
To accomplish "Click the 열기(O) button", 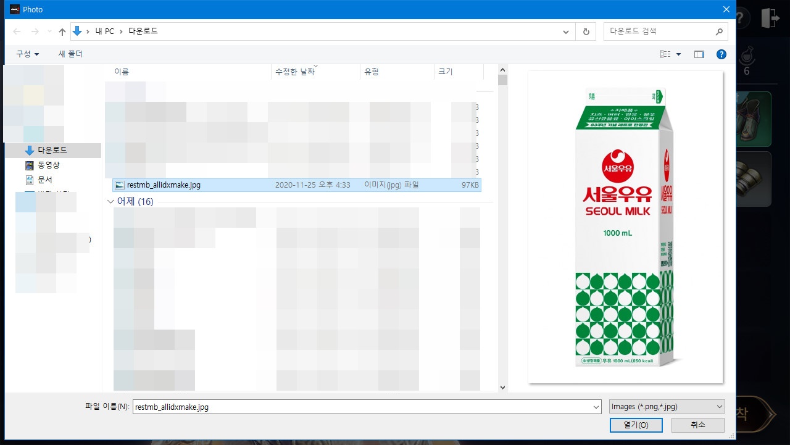I will point(636,425).
